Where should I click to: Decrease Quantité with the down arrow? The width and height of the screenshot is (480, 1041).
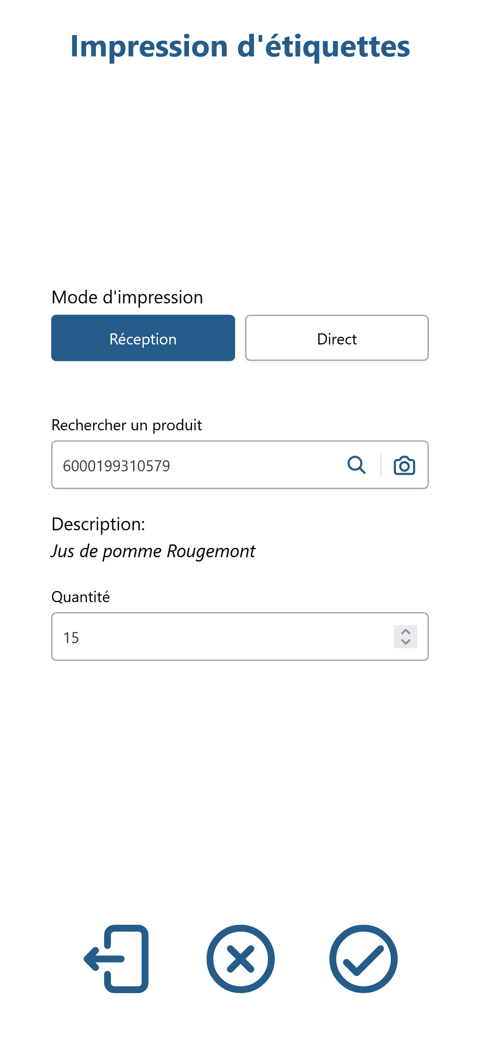click(x=405, y=642)
